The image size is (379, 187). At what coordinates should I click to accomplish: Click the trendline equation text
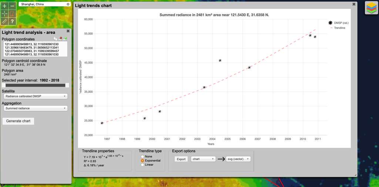click(x=104, y=156)
